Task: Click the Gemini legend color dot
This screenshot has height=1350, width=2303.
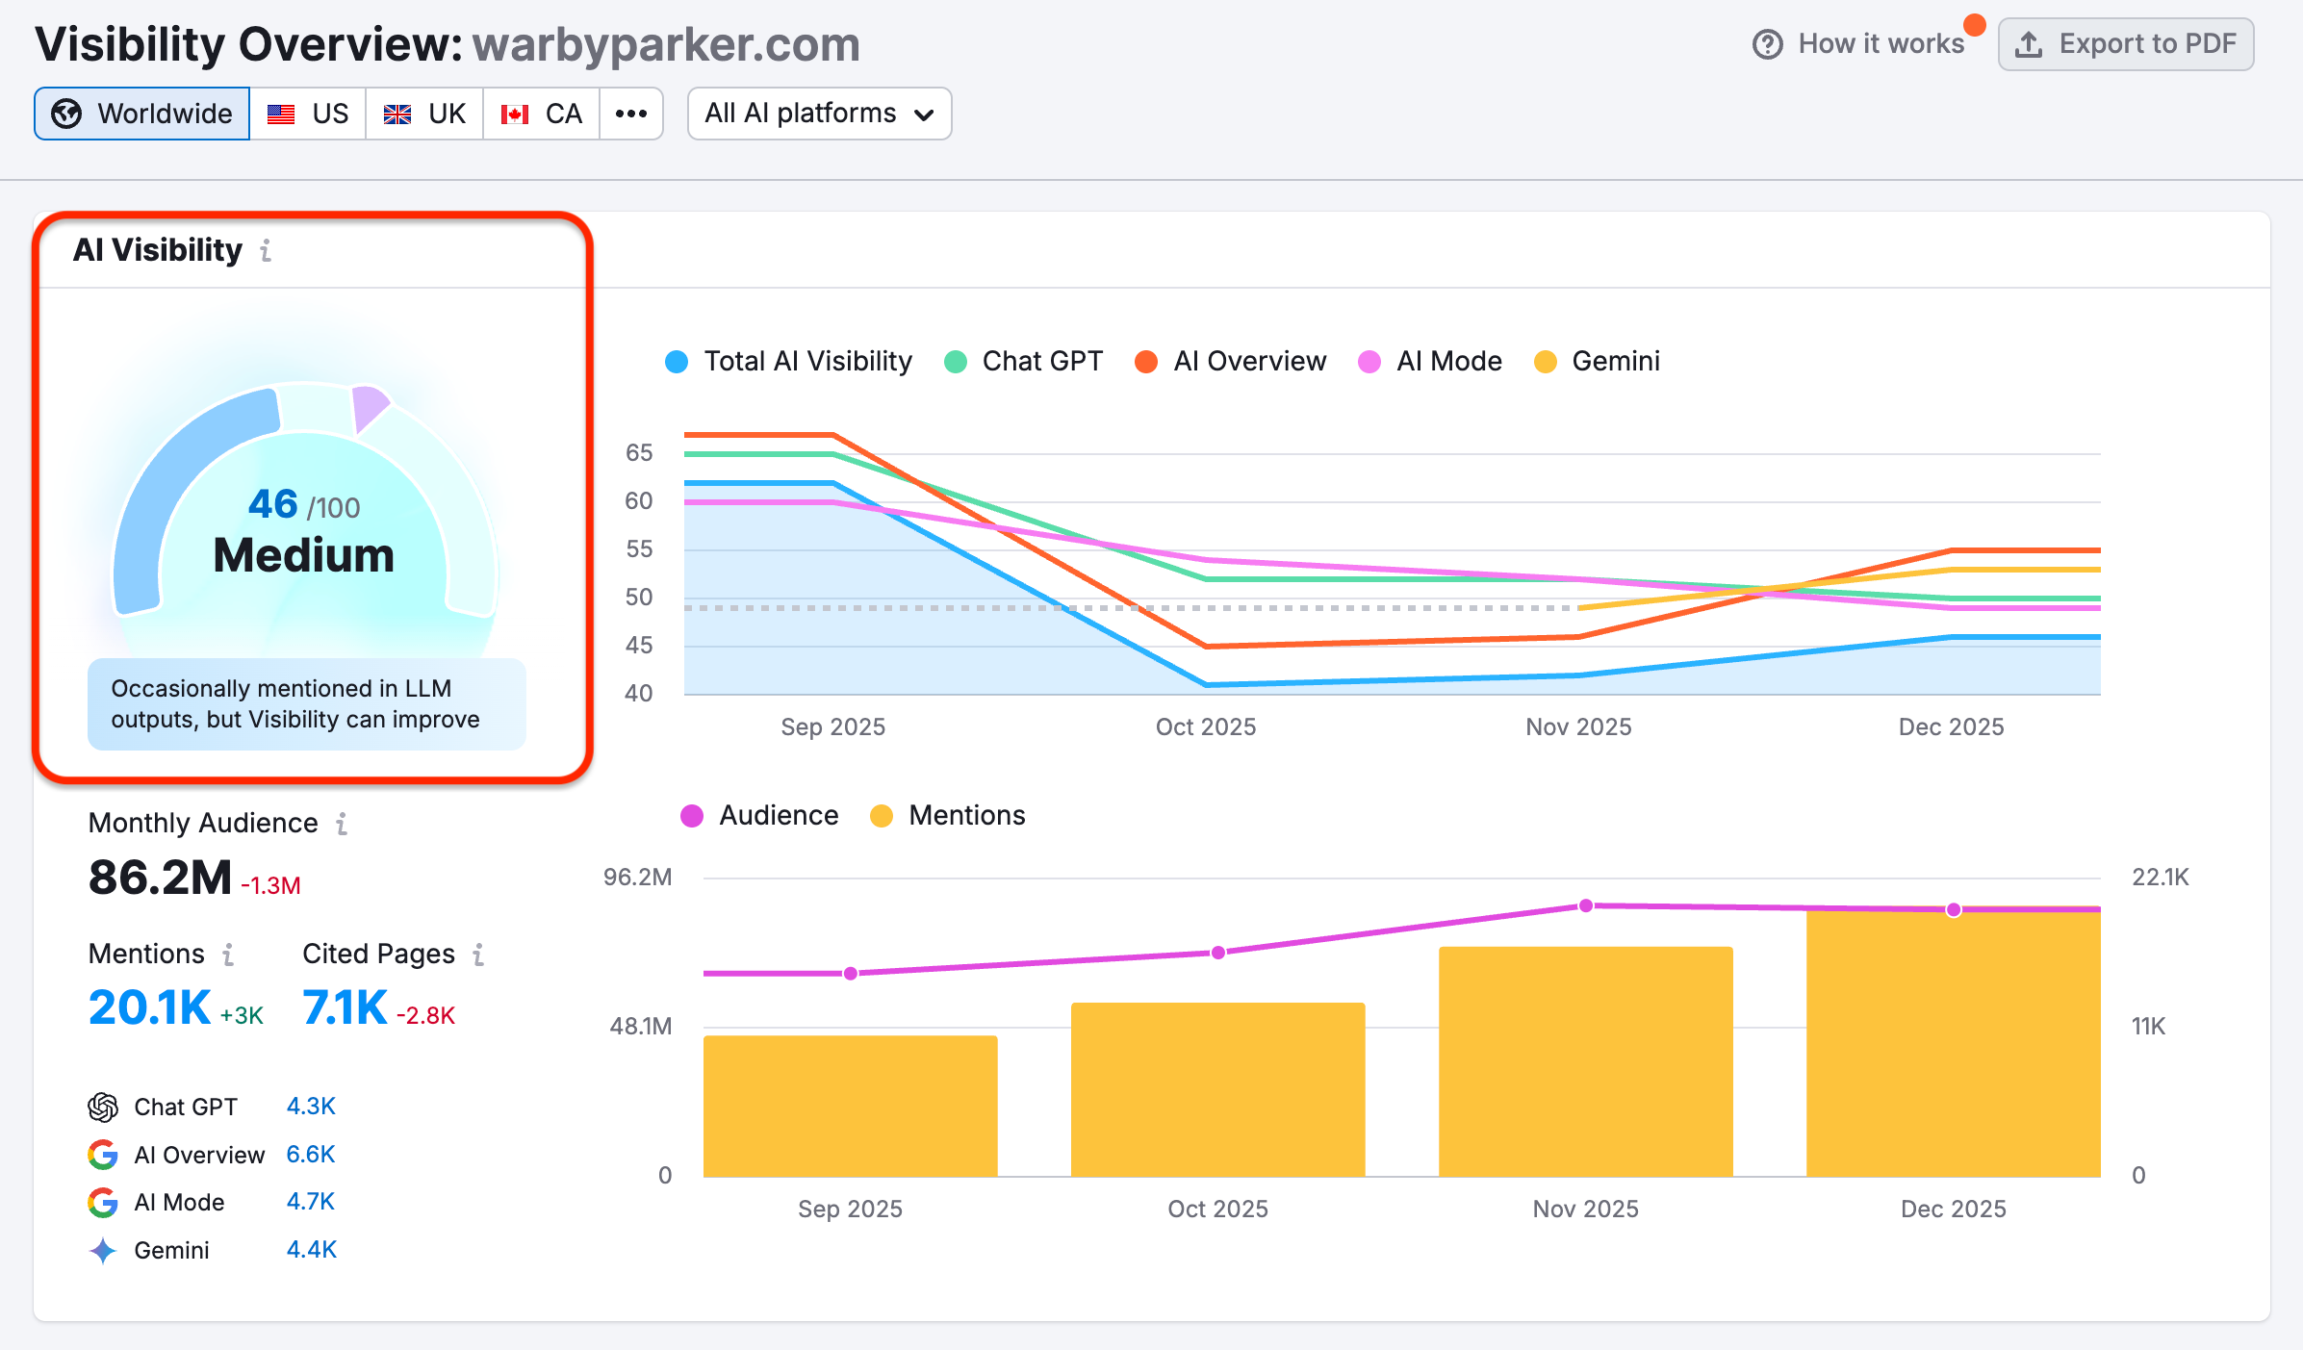Action: click(x=1546, y=362)
